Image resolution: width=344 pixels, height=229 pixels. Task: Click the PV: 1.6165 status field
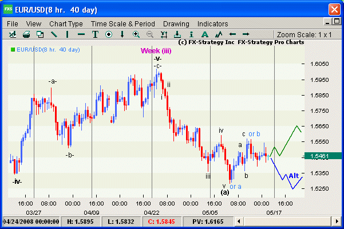pos(208,222)
